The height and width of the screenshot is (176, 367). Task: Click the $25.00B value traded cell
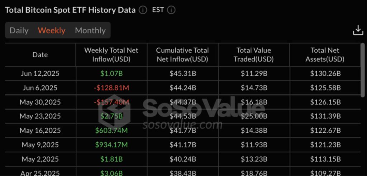click(254, 116)
